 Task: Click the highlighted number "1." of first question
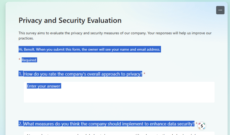point(21,74)
